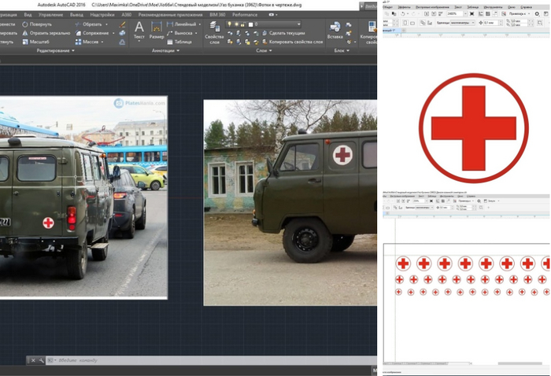
Task: Insert a Table (Таблица)
Action: [x=179, y=42]
